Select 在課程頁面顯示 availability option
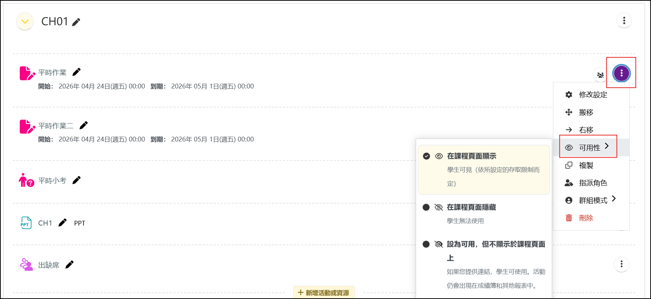This screenshot has width=651, height=299. tap(484, 170)
